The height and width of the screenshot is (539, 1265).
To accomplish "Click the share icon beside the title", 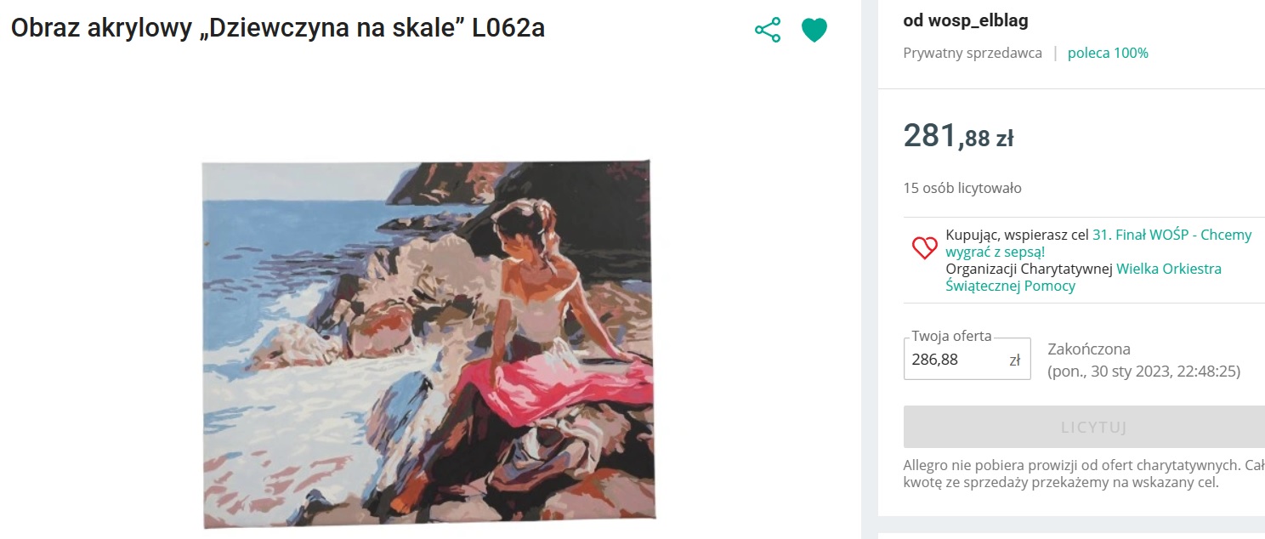I will (768, 31).
